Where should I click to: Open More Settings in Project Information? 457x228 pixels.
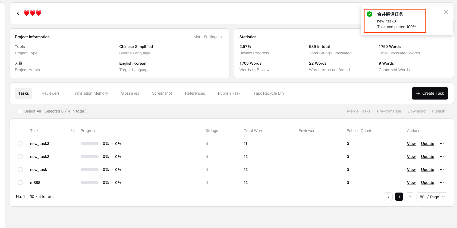[208, 37]
